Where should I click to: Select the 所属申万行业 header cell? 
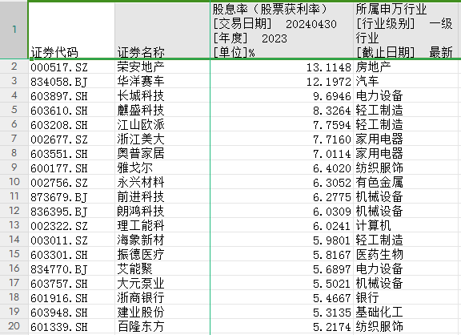406,30
